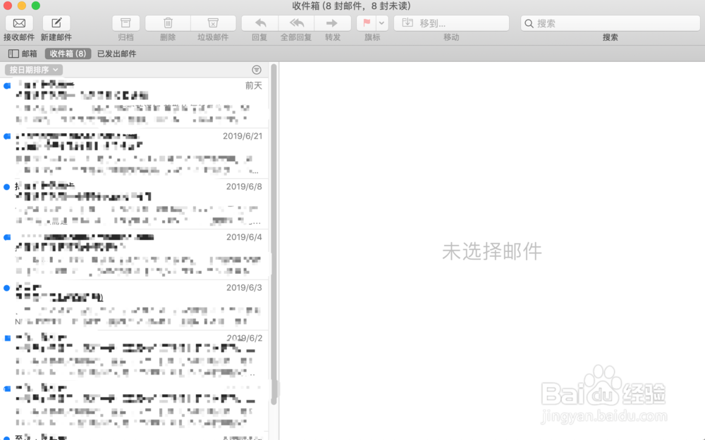Click the green zoom window button

click(36, 6)
